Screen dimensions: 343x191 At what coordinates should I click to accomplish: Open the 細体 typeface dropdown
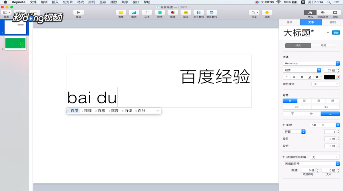click(x=302, y=70)
